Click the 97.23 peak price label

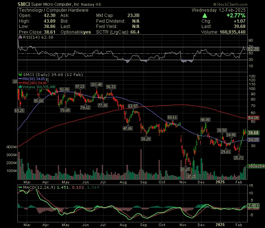click(x=80, y=87)
